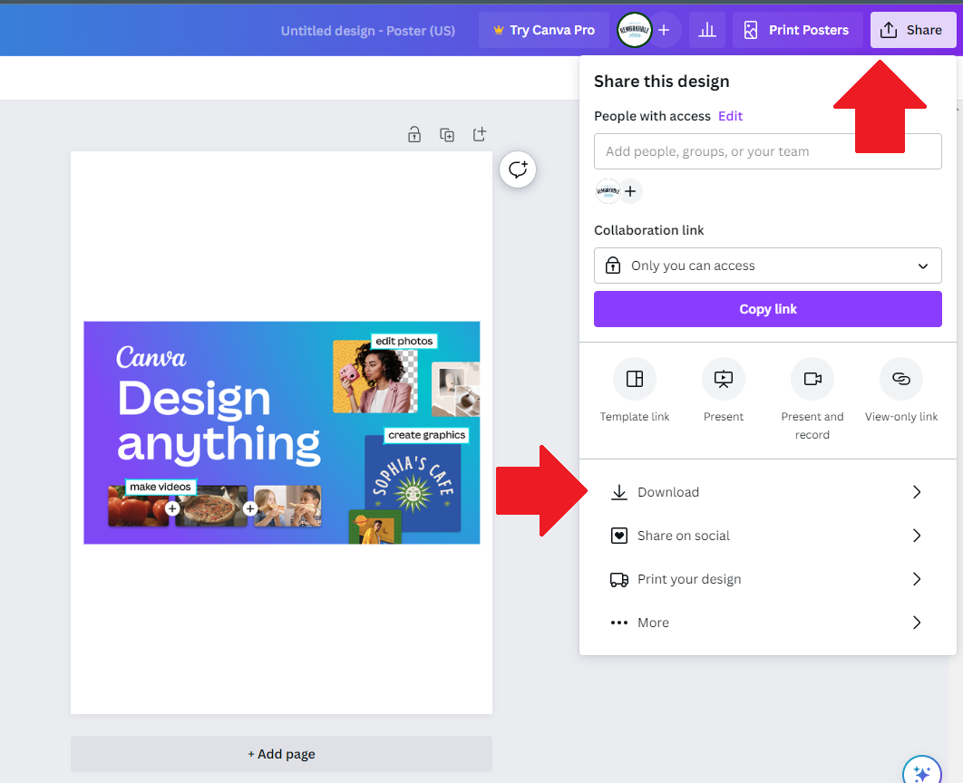Click the lock icon in the Collaboration link dropdown
The image size is (963, 783).
(x=613, y=266)
